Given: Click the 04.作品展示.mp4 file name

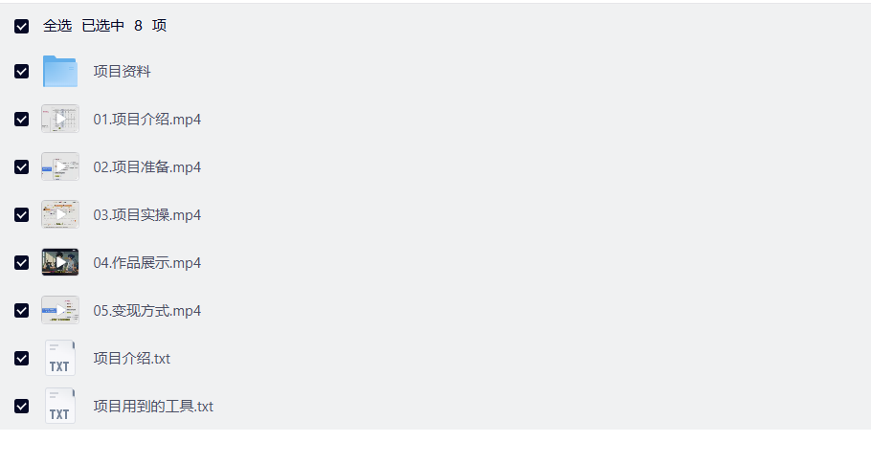Looking at the screenshot, I should pos(146,263).
